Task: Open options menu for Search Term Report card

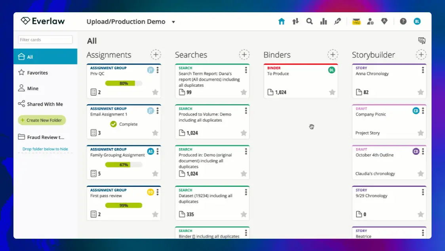Action: [246, 70]
